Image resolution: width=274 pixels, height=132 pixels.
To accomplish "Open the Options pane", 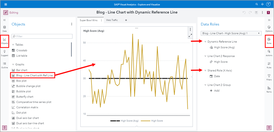I will click(269, 29).
